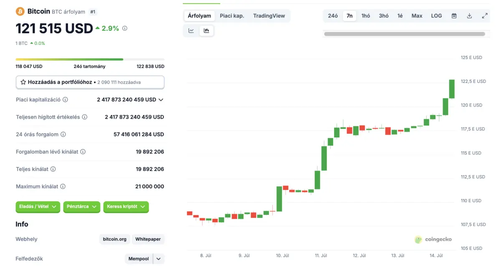501x266 pixels.
Task: Switch to the Piaci kap. tab
Action: [232, 16]
